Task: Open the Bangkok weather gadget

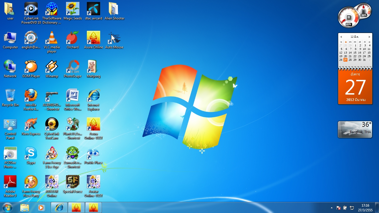Action: [x=355, y=130]
